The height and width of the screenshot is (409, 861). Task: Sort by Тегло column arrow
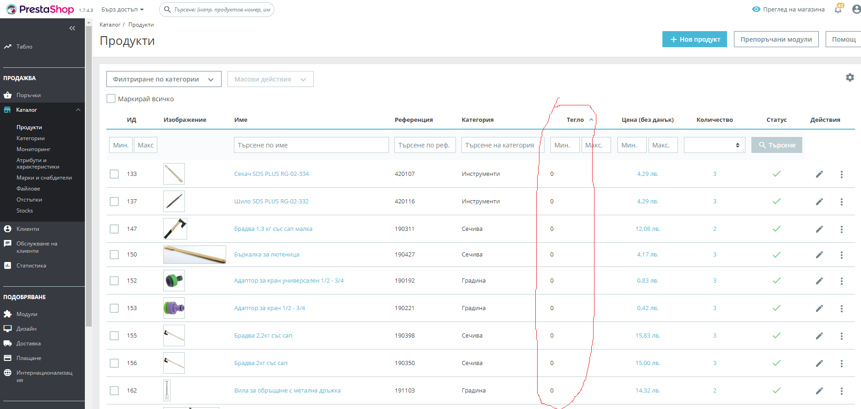coord(591,120)
